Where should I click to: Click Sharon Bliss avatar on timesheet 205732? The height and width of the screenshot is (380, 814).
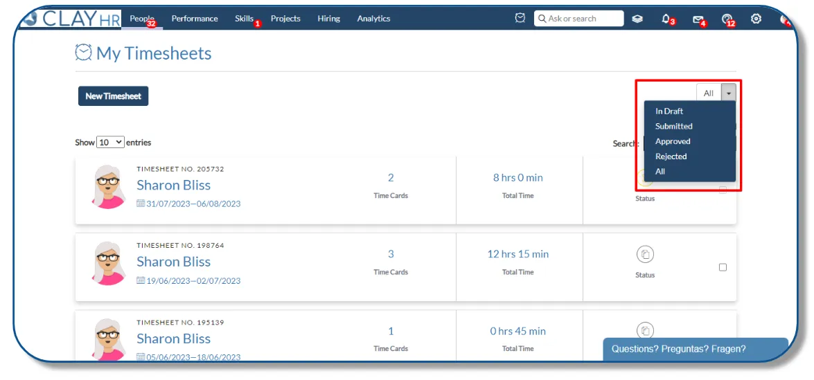109,187
